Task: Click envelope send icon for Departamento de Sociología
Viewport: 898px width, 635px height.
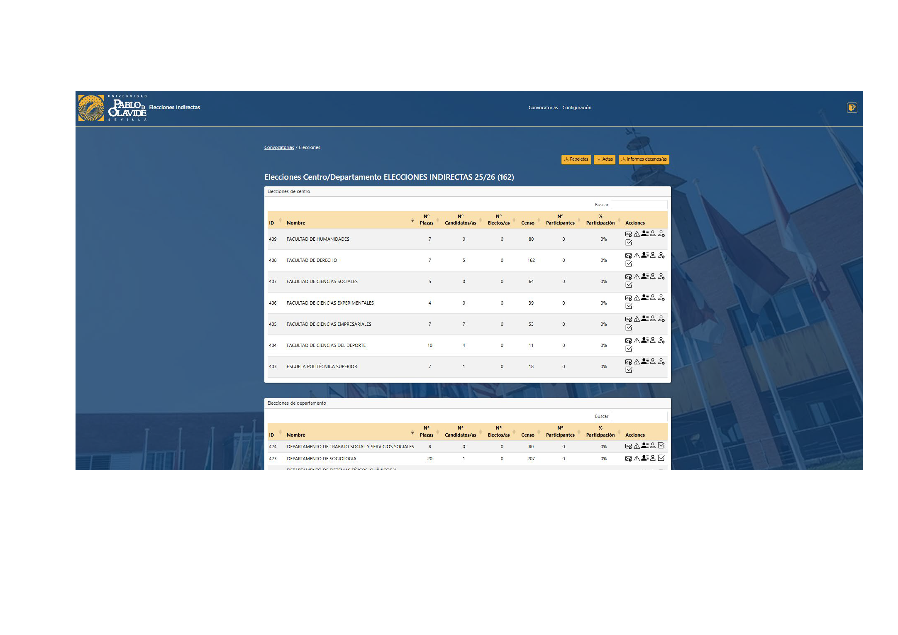Action: click(628, 458)
